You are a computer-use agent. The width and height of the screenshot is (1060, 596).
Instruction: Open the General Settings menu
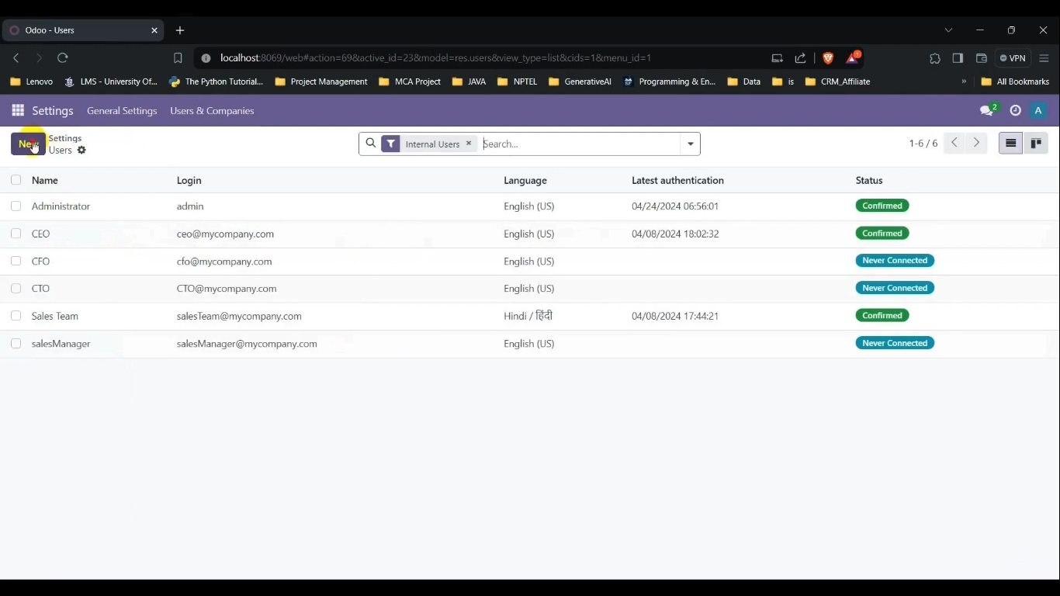[122, 111]
